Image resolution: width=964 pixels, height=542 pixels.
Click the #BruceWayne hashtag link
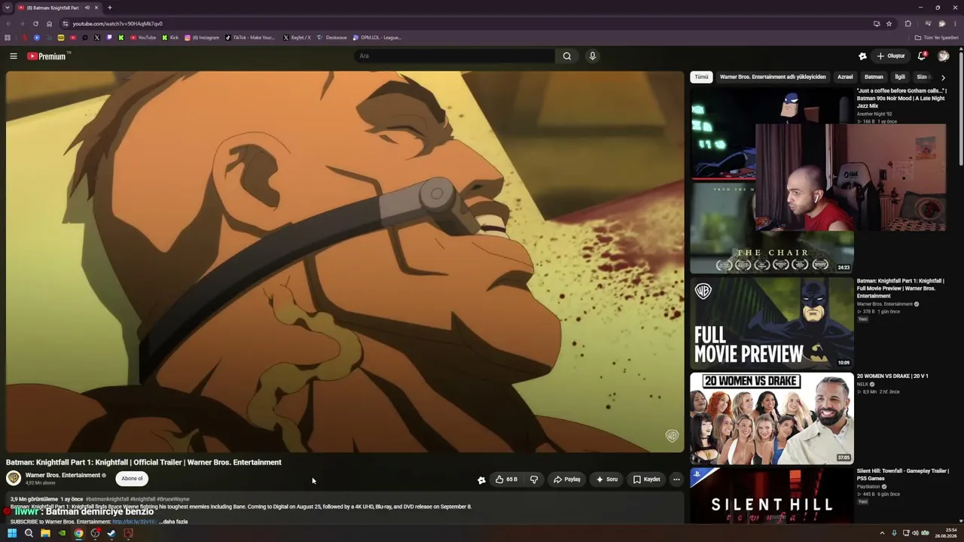tap(172, 499)
